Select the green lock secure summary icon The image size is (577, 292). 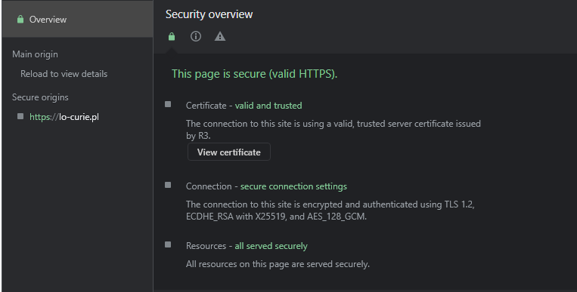tap(172, 36)
